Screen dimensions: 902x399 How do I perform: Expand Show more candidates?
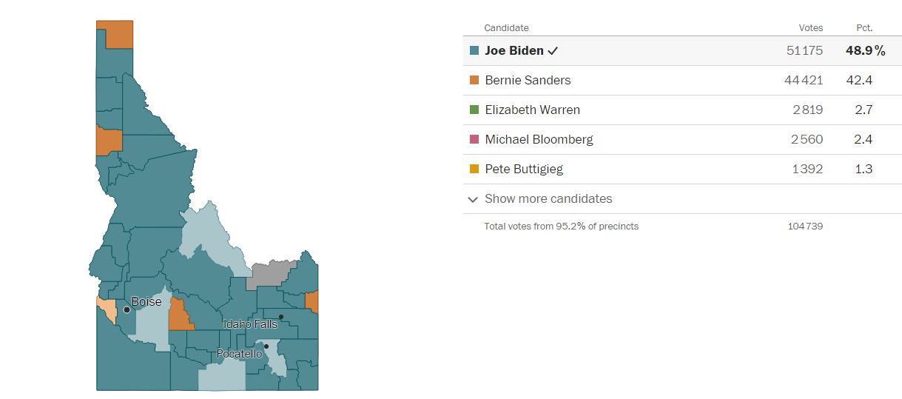click(548, 198)
